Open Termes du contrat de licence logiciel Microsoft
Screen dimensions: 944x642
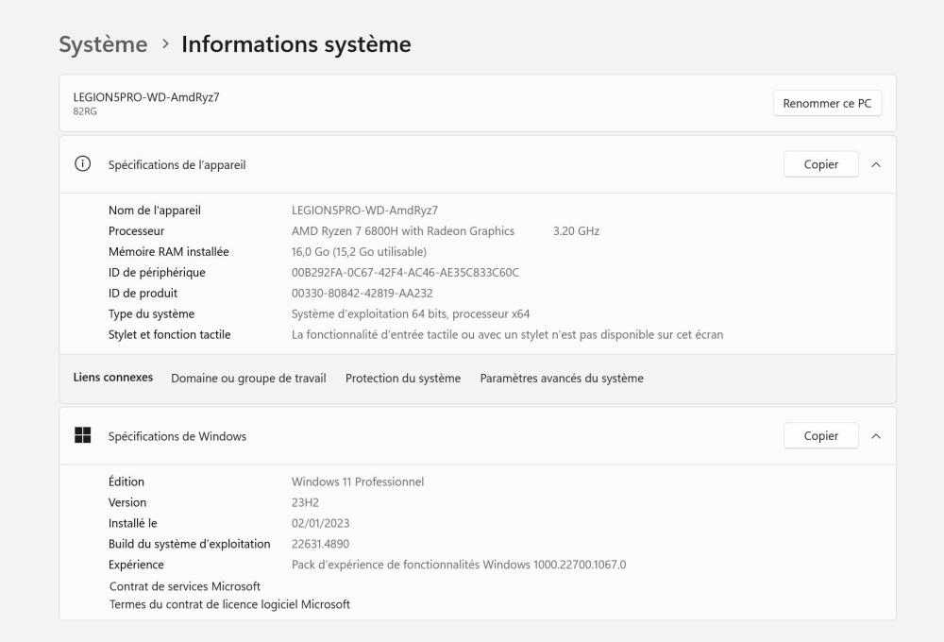coord(229,604)
